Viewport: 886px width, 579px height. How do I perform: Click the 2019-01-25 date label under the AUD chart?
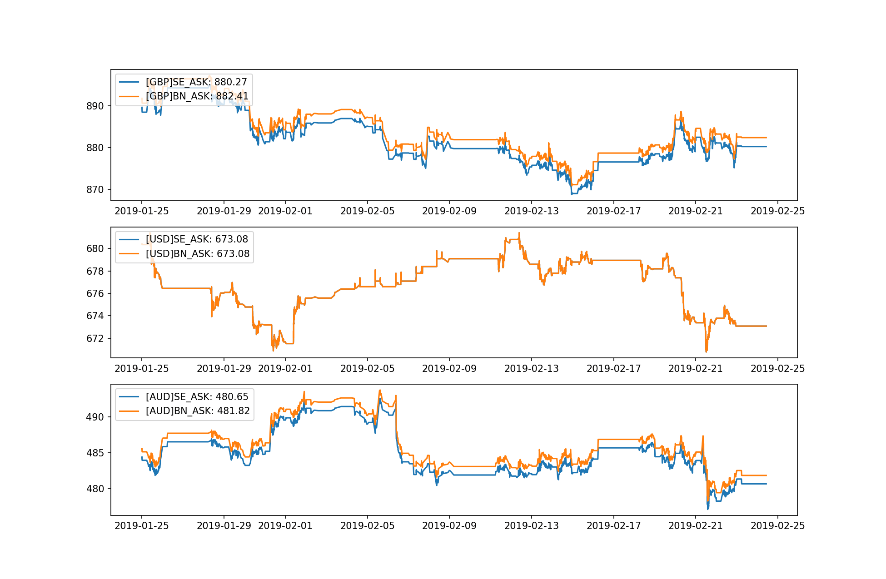coord(141,526)
